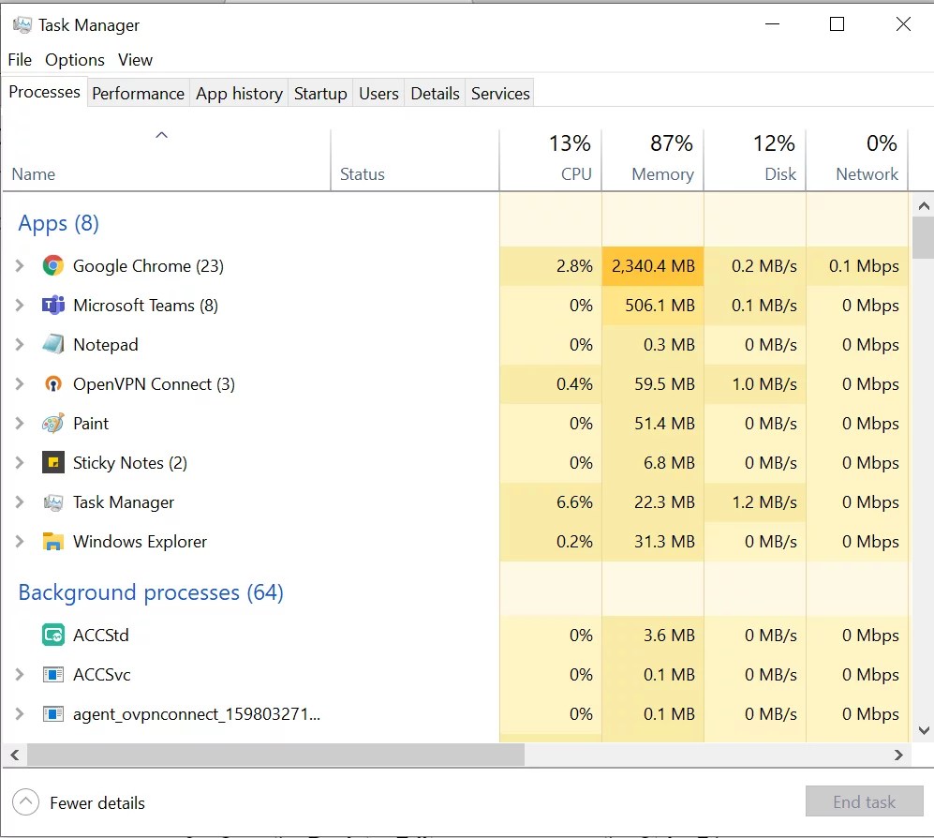Image resolution: width=934 pixels, height=838 pixels.
Task: Expand the Notepad process entry
Action: coord(20,345)
